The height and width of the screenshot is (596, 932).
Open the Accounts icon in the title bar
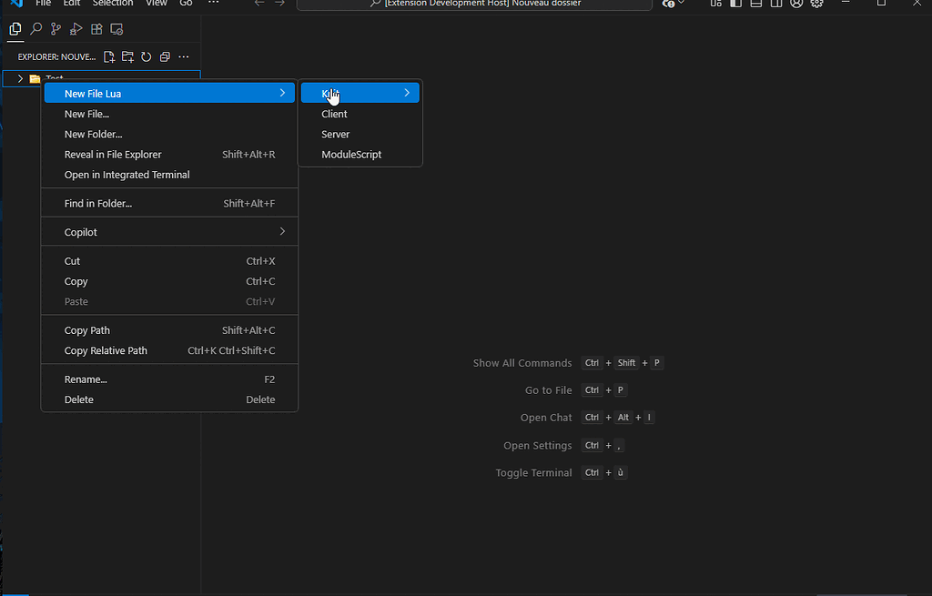795,5
